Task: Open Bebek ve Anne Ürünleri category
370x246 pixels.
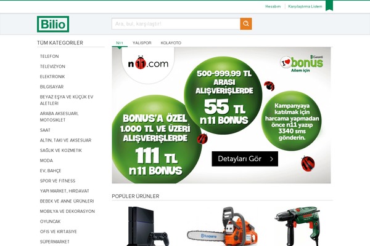Action: [x=67, y=201]
